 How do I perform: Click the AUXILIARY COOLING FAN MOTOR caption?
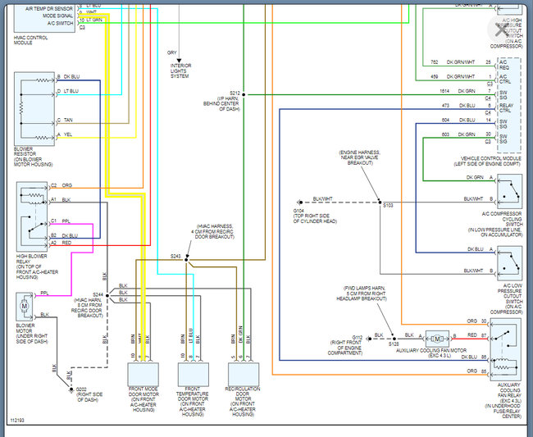click(x=431, y=353)
